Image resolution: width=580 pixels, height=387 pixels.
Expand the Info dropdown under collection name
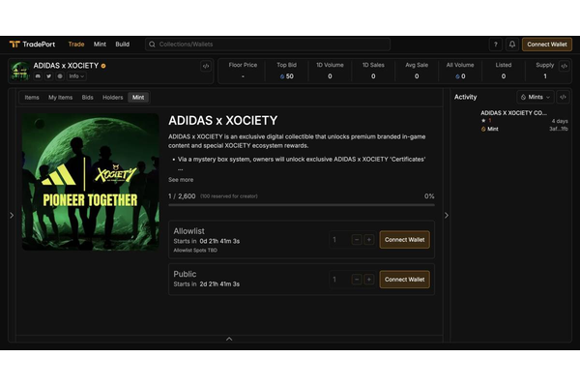[76, 76]
